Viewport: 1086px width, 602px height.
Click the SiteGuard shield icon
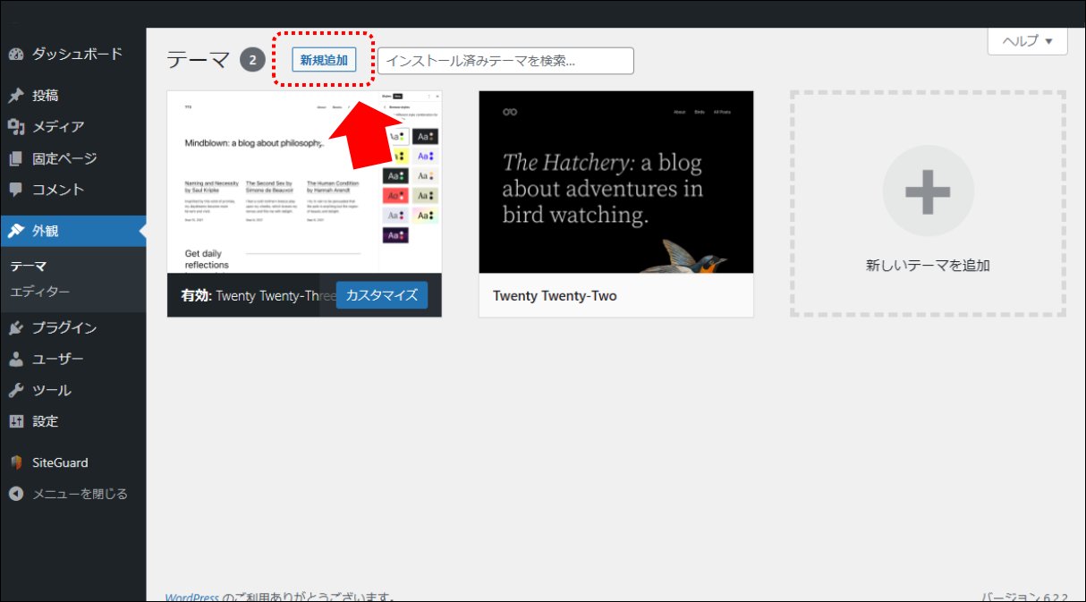tap(16, 462)
